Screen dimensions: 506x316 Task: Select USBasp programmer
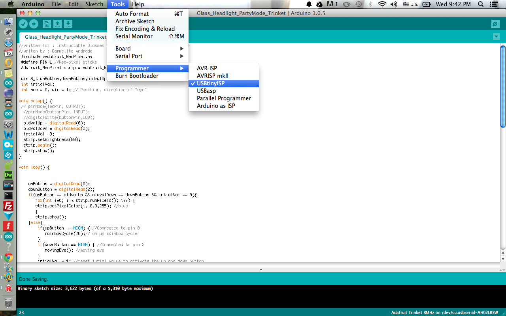click(x=224, y=91)
